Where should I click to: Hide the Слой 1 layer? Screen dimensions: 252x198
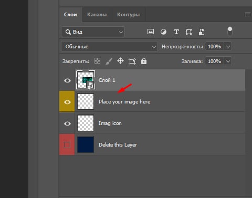67,80
